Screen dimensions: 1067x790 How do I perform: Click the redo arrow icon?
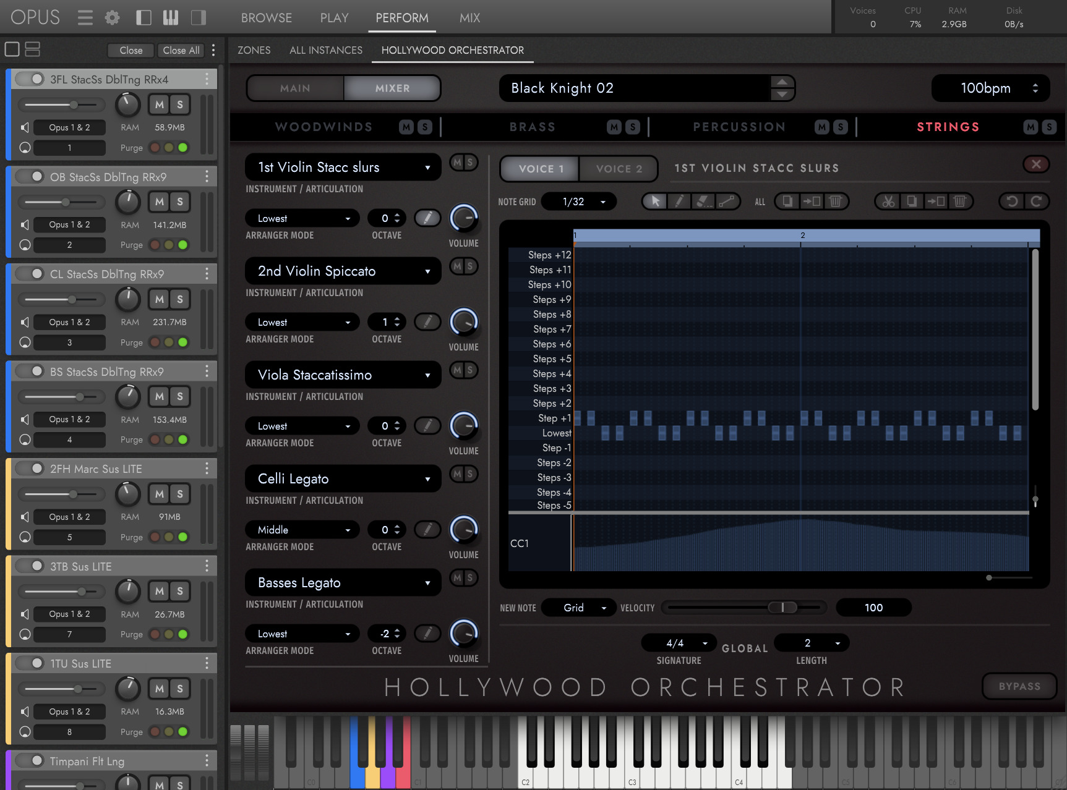pyautogui.click(x=1037, y=201)
